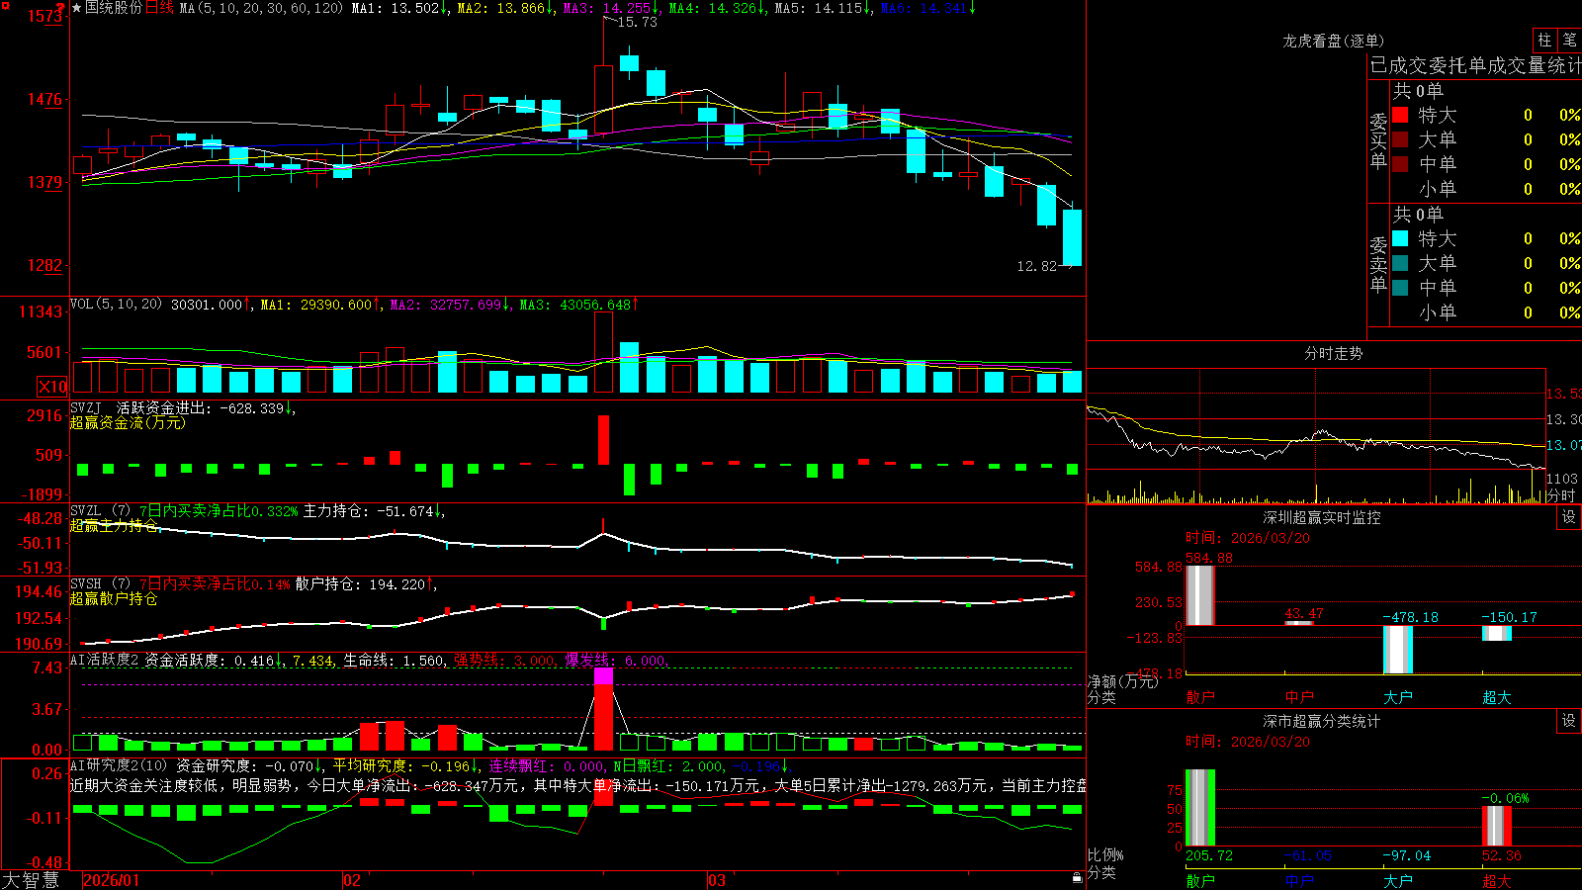Click the 分时走势 panel title
The width and height of the screenshot is (1582, 890).
click(1333, 353)
